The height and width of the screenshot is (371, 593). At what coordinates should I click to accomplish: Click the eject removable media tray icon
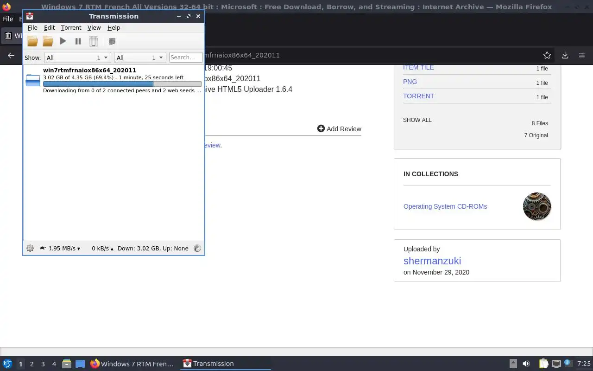(x=513, y=364)
